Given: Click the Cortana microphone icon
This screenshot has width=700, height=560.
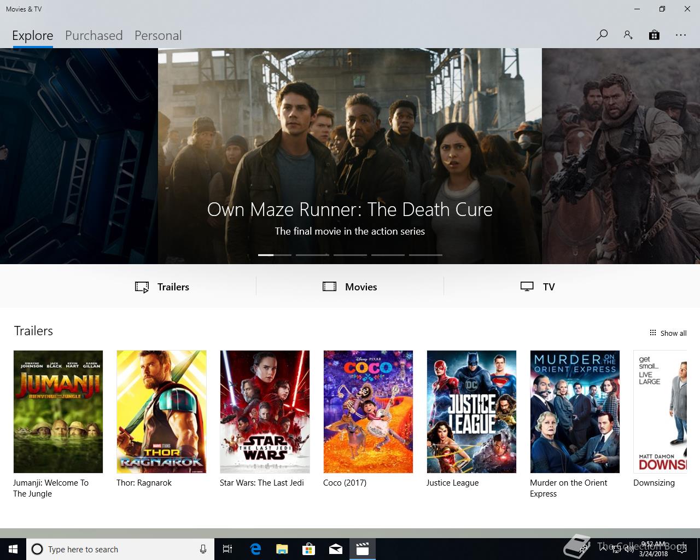Looking at the screenshot, I should [203, 549].
